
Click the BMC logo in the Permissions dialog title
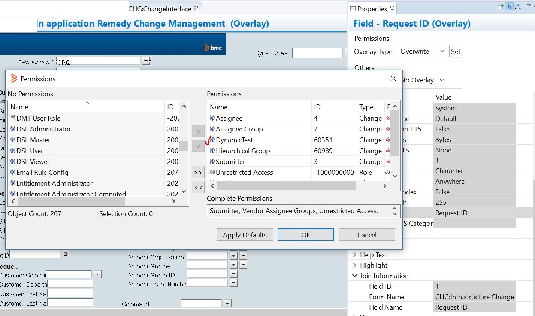pyautogui.click(x=14, y=79)
